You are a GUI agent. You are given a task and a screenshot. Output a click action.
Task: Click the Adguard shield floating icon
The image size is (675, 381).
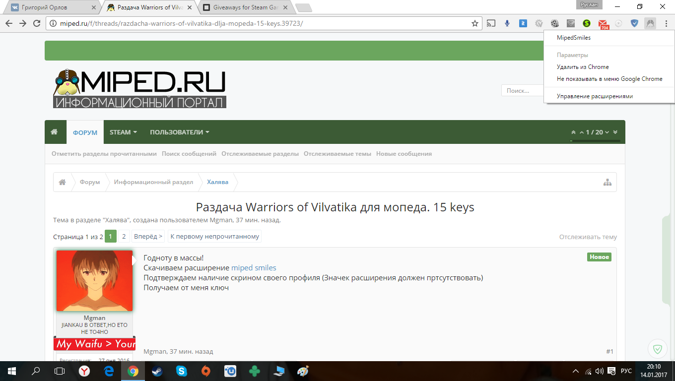pos(658,349)
